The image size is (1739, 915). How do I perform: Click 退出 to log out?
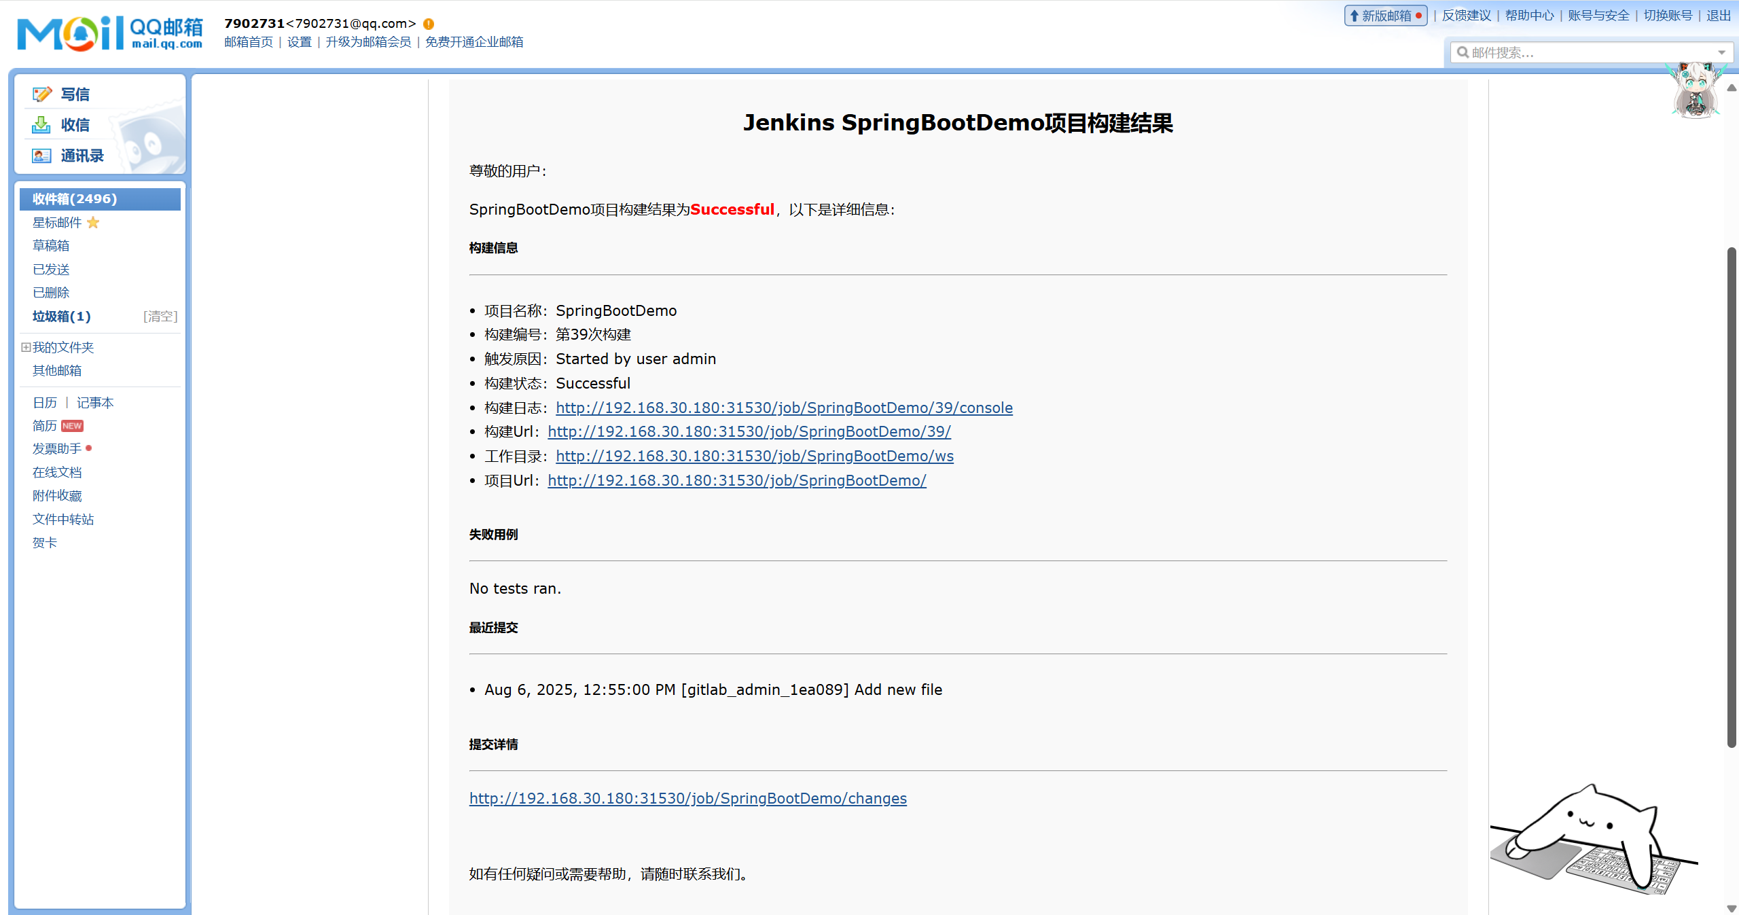pyautogui.click(x=1719, y=16)
